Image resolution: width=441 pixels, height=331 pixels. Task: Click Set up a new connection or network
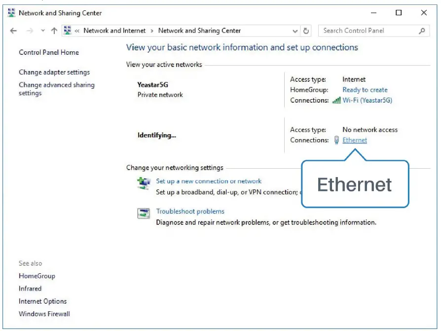click(209, 181)
